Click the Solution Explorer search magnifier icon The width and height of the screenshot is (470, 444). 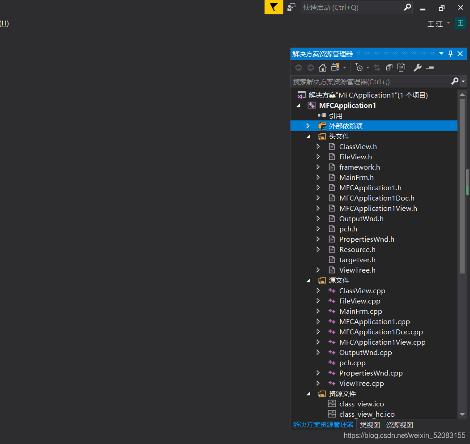tap(455, 81)
